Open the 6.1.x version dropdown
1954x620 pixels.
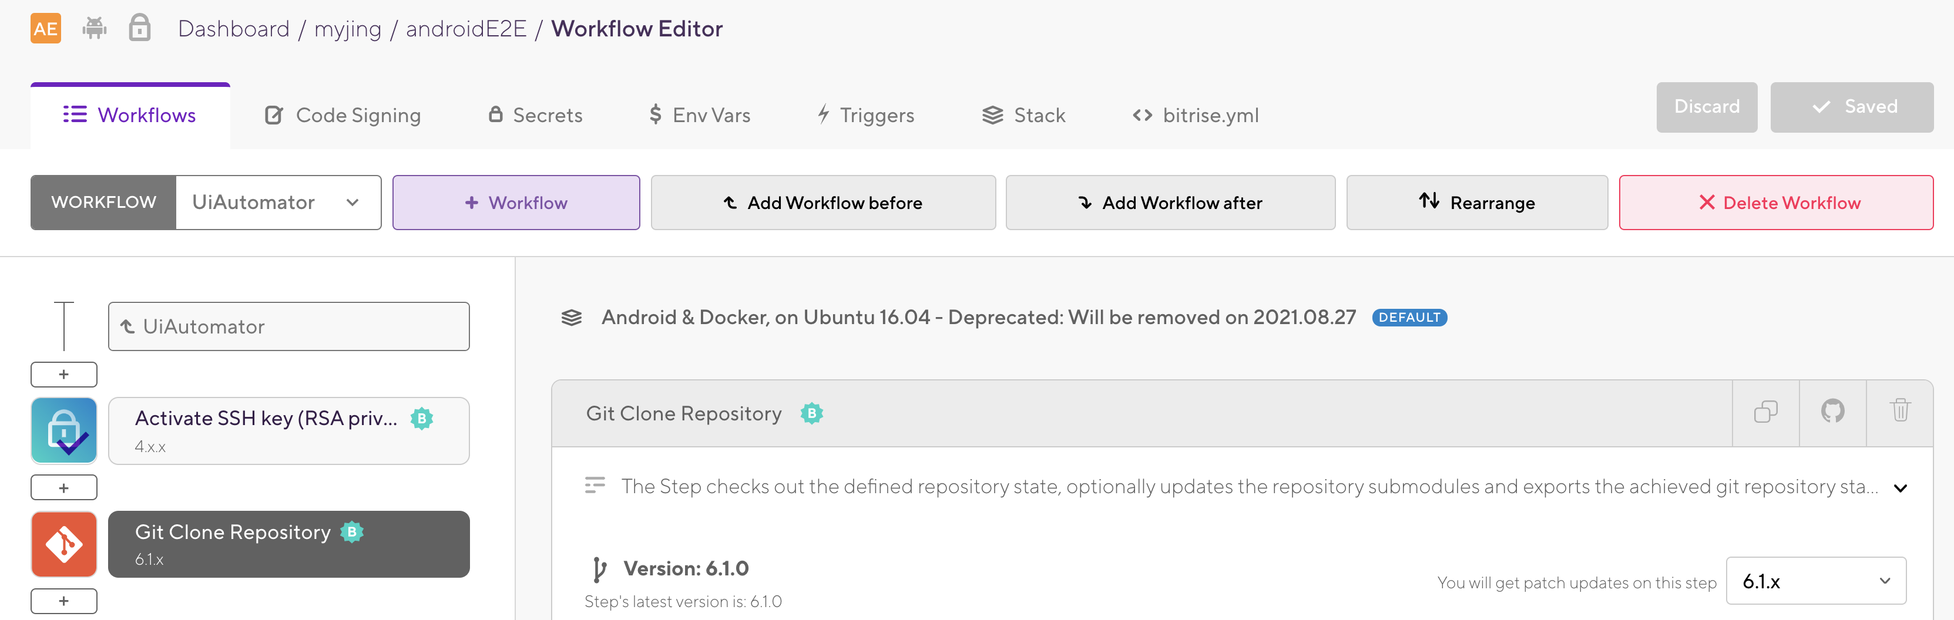(x=1815, y=581)
